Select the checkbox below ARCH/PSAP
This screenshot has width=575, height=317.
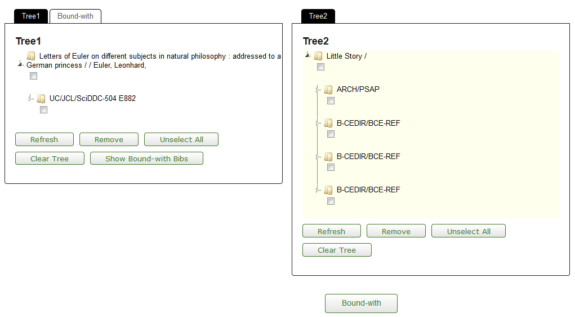(x=331, y=100)
